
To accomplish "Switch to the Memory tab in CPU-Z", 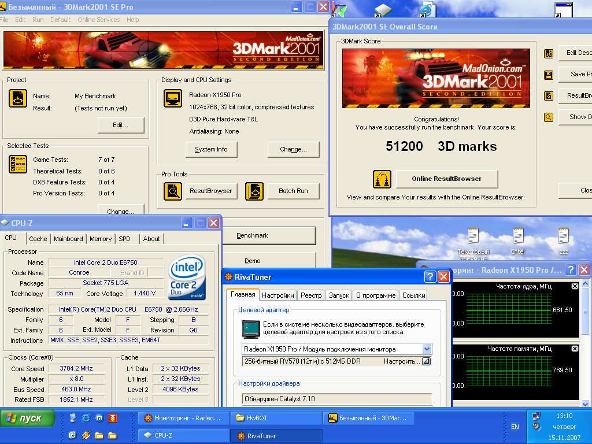I will click(x=101, y=239).
